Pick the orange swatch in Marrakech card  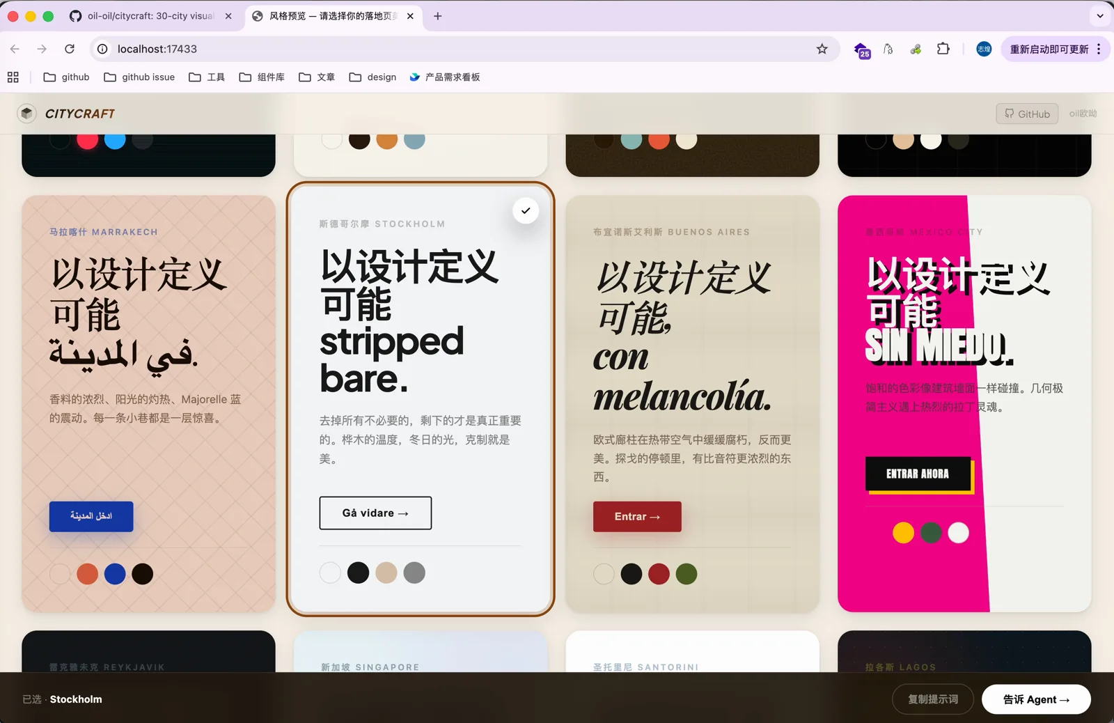(x=87, y=574)
